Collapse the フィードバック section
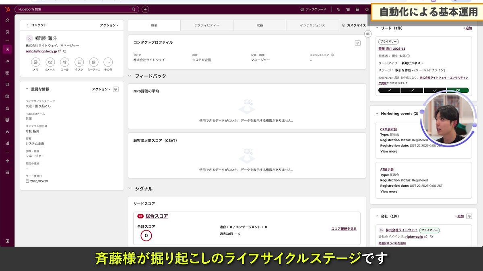The image size is (483, 271). (130, 75)
